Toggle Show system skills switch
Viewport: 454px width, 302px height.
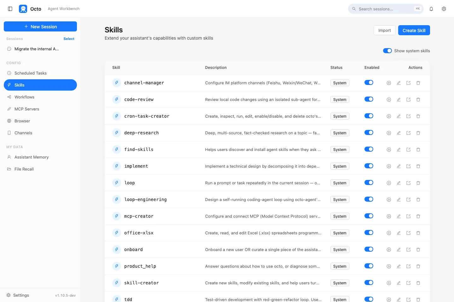click(x=387, y=51)
